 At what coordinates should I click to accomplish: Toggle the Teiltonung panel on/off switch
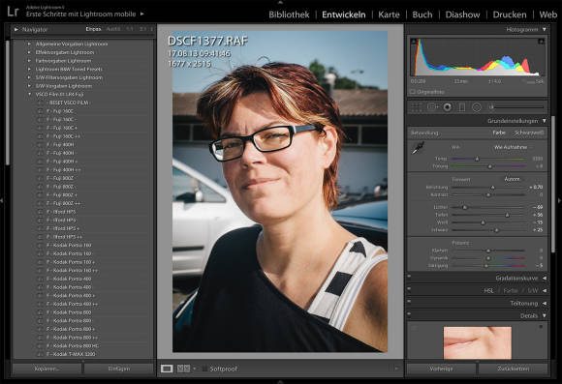click(409, 302)
